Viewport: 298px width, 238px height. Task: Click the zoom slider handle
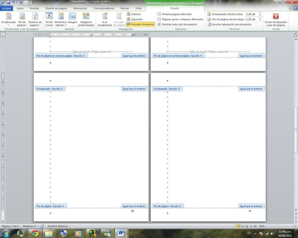click(x=277, y=226)
